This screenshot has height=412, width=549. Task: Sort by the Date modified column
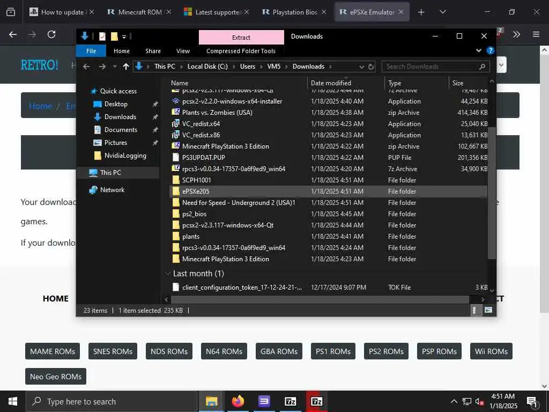click(x=331, y=83)
